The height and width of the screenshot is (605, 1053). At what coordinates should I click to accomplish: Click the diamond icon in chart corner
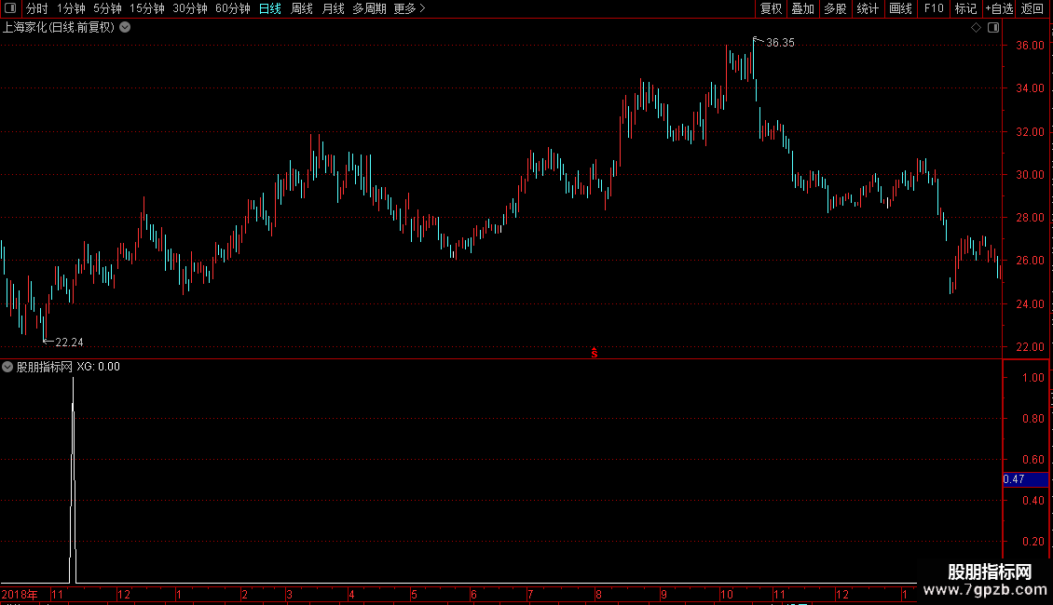click(977, 28)
